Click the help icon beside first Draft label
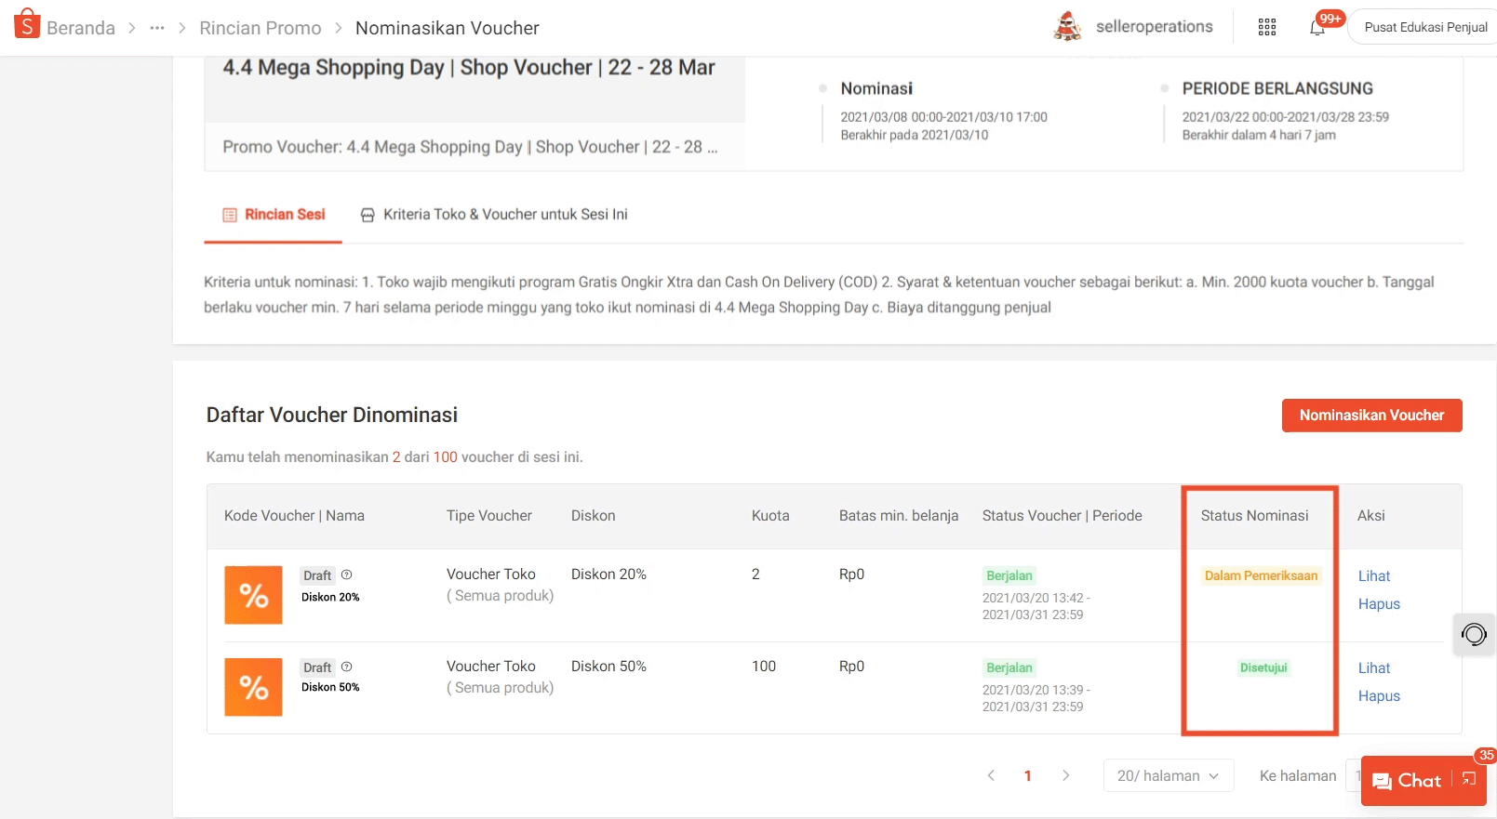The height and width of the screenshot is (819, 1497). pyautogui.click(x=347, y=575)
